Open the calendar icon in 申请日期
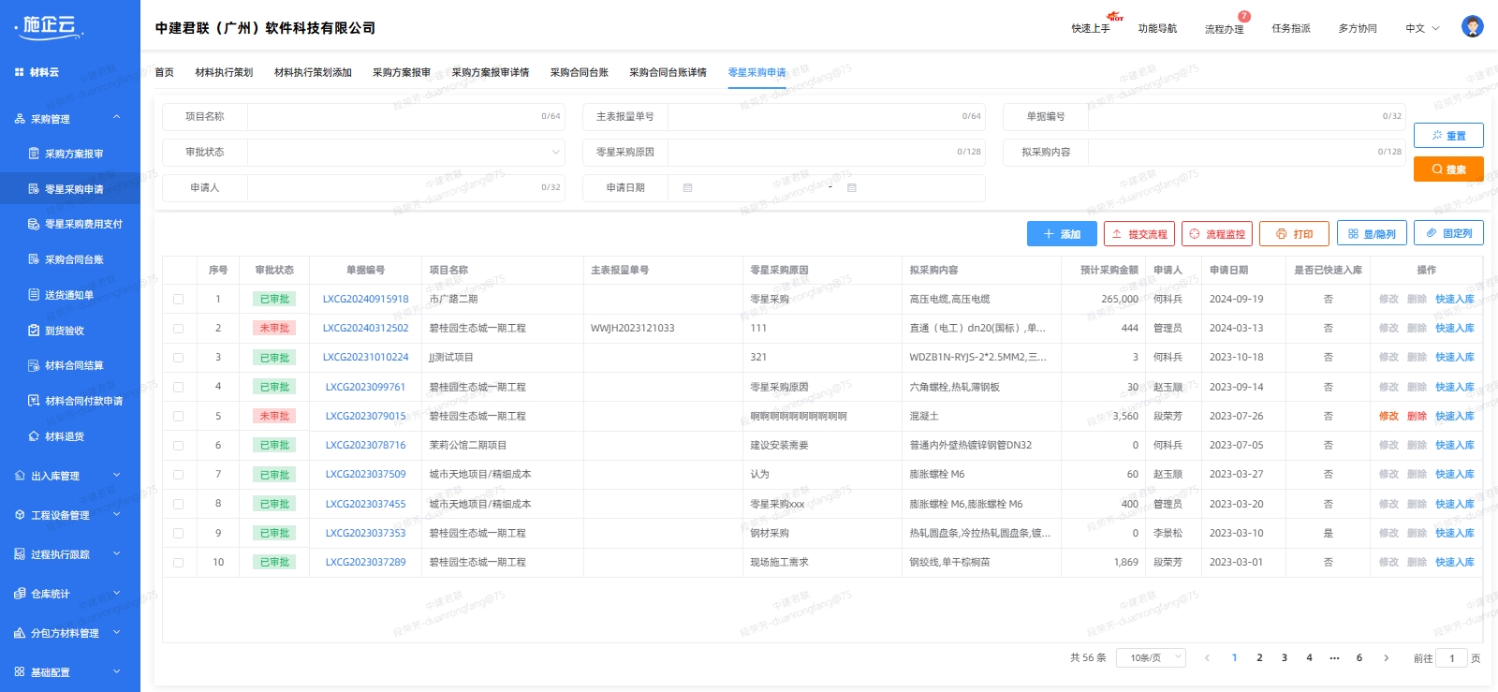The height and width of the screenshot is (692, 1498). coord(687,188)
